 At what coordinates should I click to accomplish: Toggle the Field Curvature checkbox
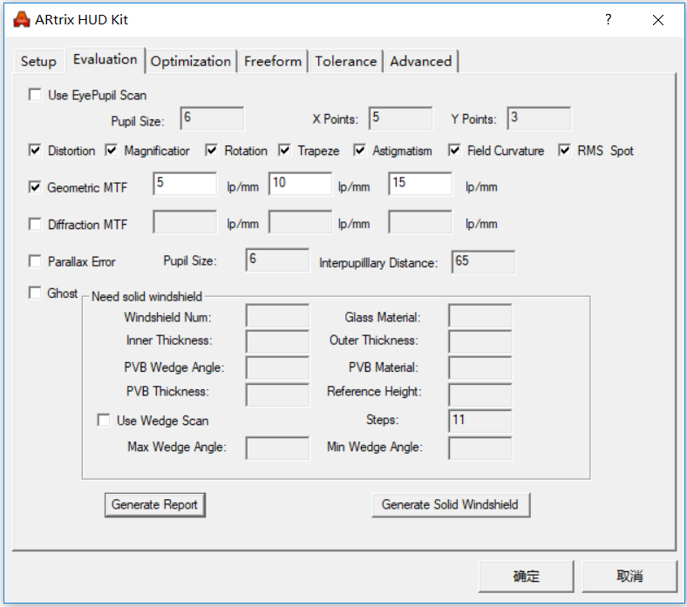pos(454,151)
